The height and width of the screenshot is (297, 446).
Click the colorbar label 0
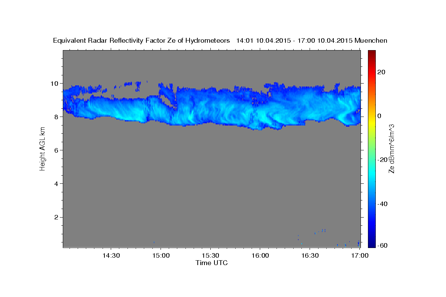coord(379,116)
